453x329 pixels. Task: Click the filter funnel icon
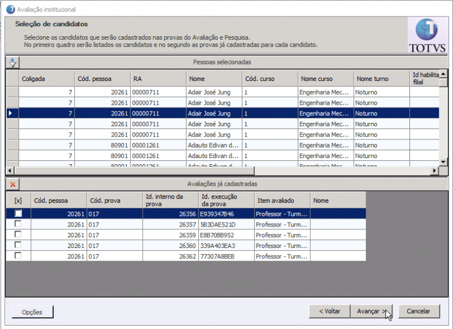click(12, 62)
